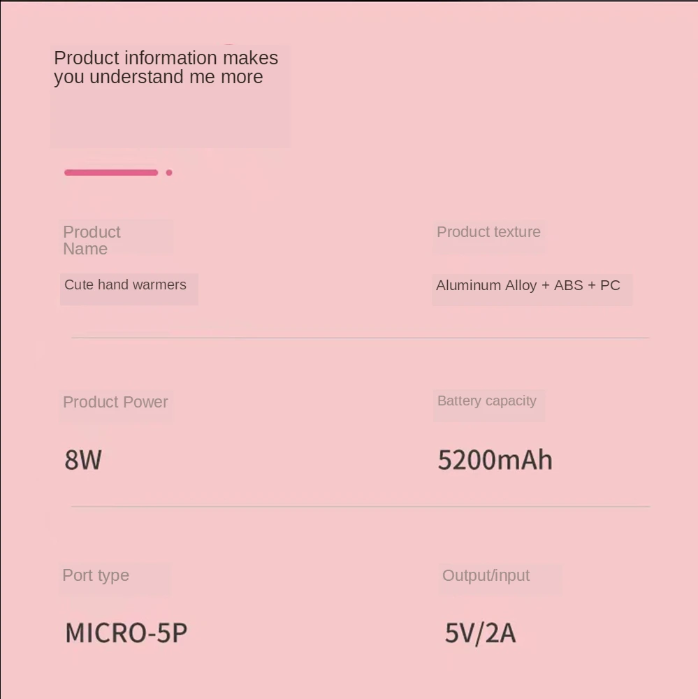Viewport: 698px width, 699px height.
Task: Click the "5V/2A" output value
Action: pos(480,633)
